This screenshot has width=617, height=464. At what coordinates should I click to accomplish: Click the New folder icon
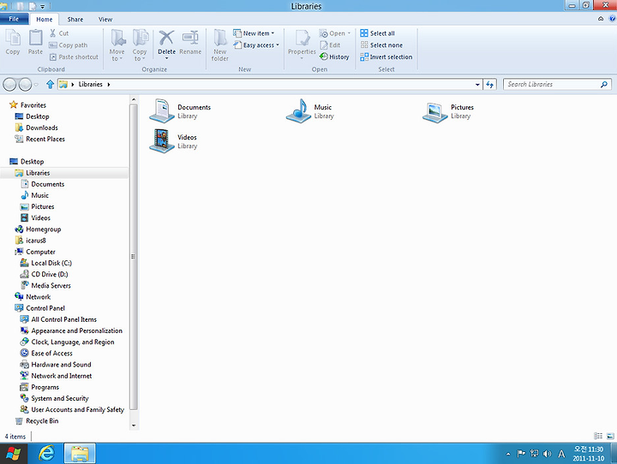point(219,39)
